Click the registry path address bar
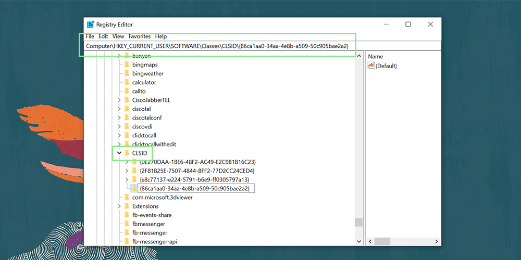 tap(263, 46)
